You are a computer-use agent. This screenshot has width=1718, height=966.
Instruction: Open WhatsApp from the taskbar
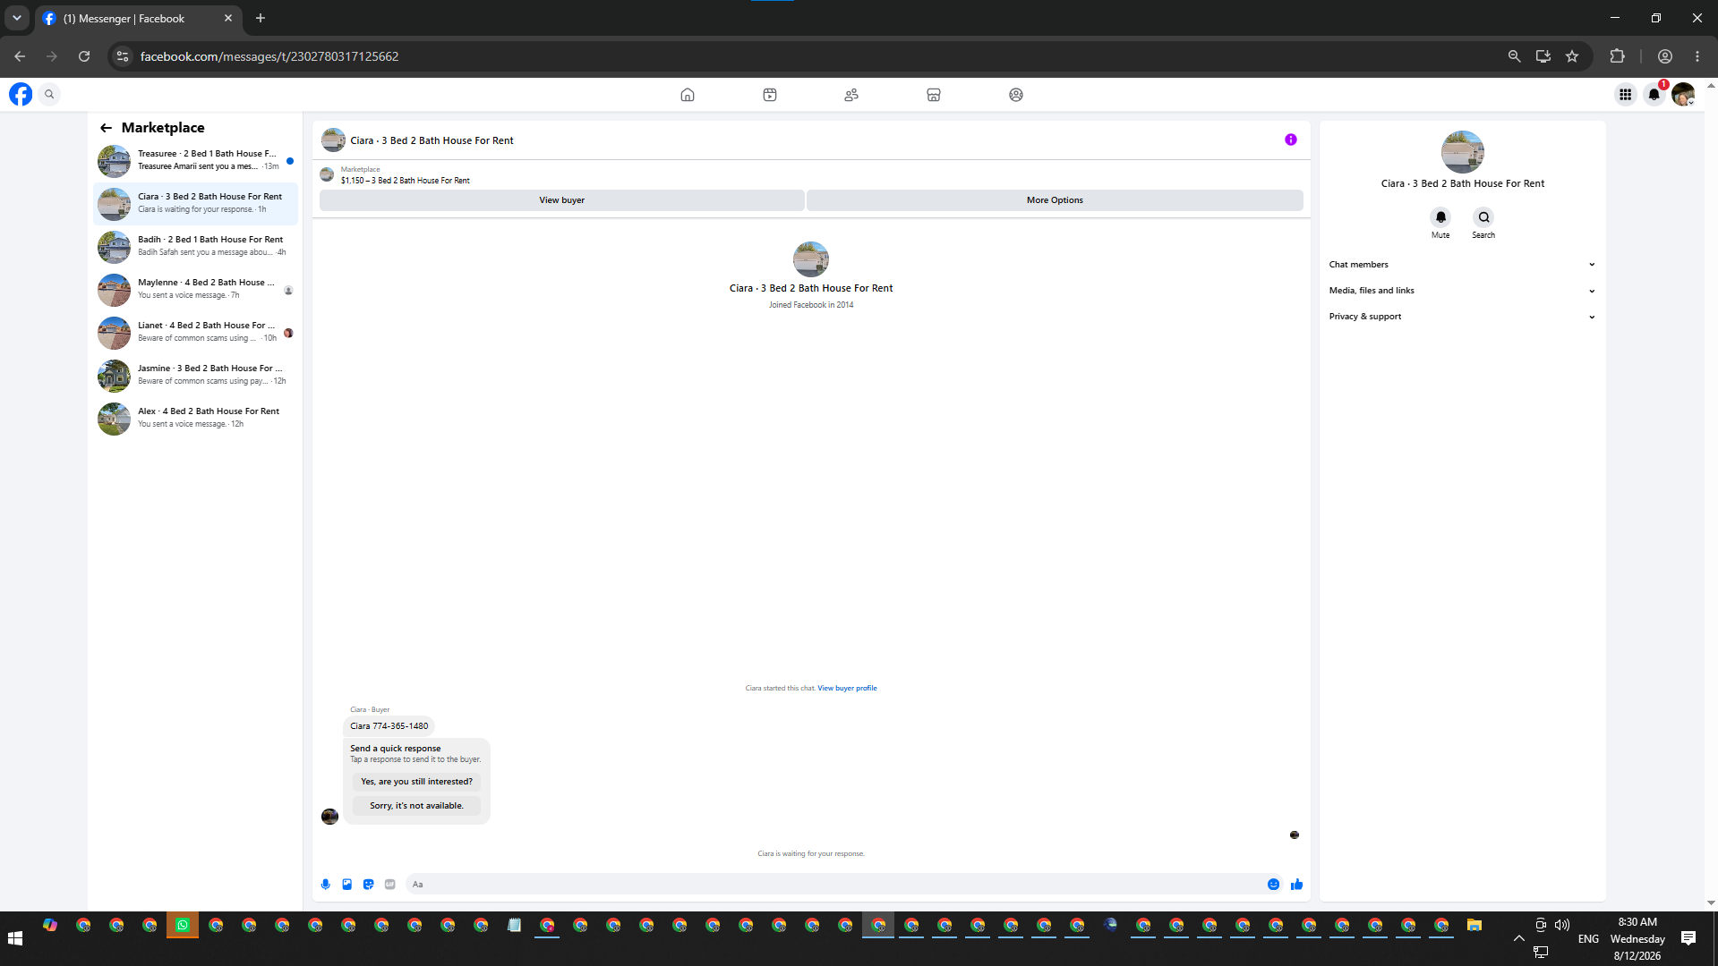pos(183,926)
